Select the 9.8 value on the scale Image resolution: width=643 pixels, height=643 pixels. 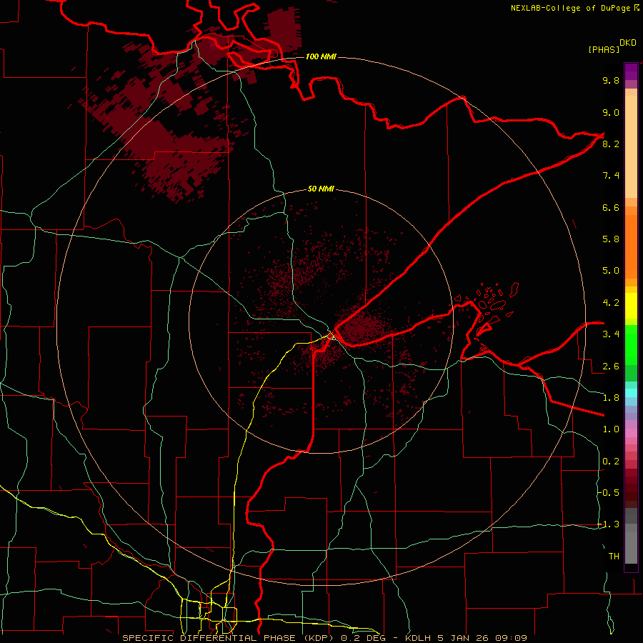coord(611,81)
